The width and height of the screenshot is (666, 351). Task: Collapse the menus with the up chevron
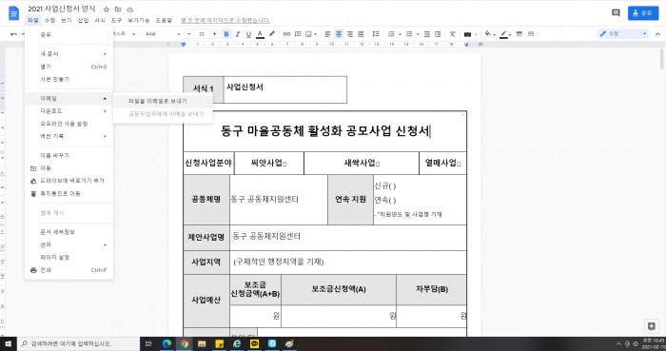[x=657, y=34]
